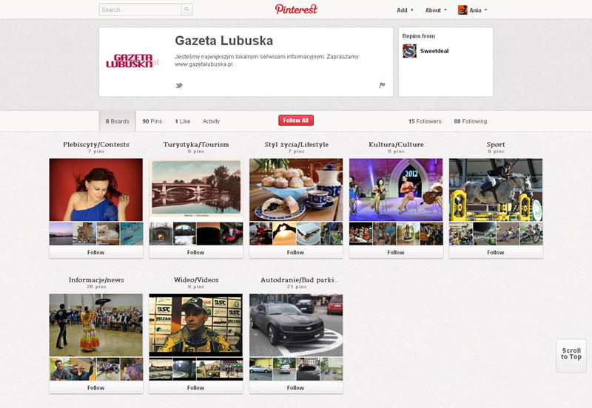
Task: Open the 1 Like tab
Action: pos(182,121)
